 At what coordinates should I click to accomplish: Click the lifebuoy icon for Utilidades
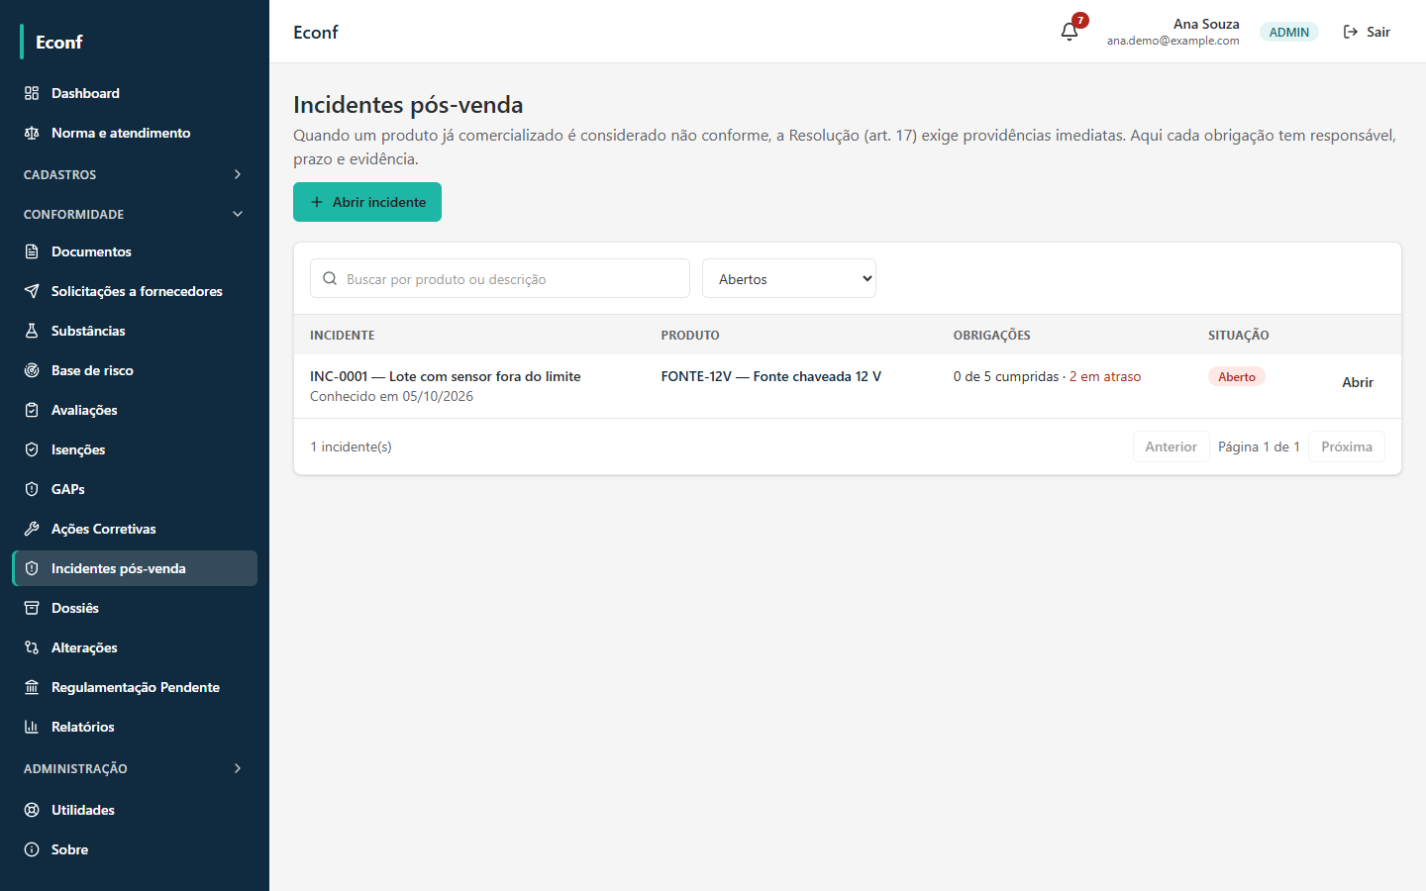pyautogui.click(x=32, y=810)
